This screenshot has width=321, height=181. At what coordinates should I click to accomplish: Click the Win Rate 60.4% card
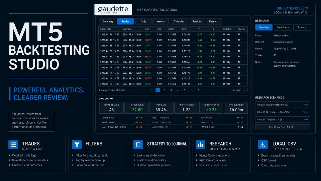click(x=161, y=108)
